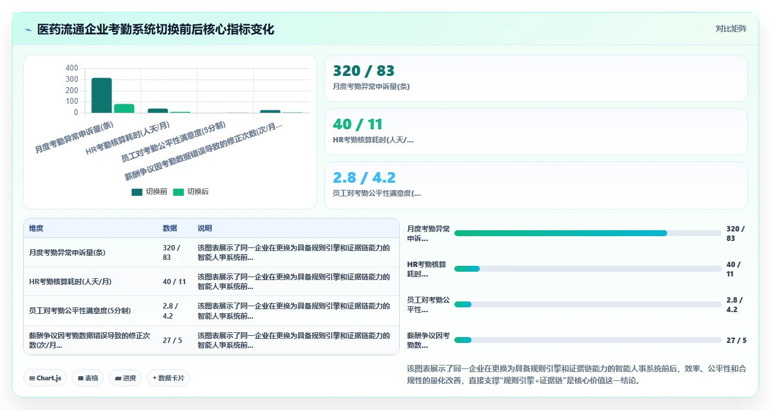771x410 pixels.
Task: Click the 400 y-axis label on chart
Action: coord(72,68)
